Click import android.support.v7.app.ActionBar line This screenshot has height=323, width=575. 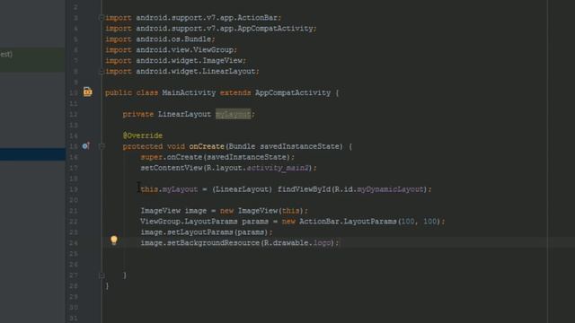193,18
